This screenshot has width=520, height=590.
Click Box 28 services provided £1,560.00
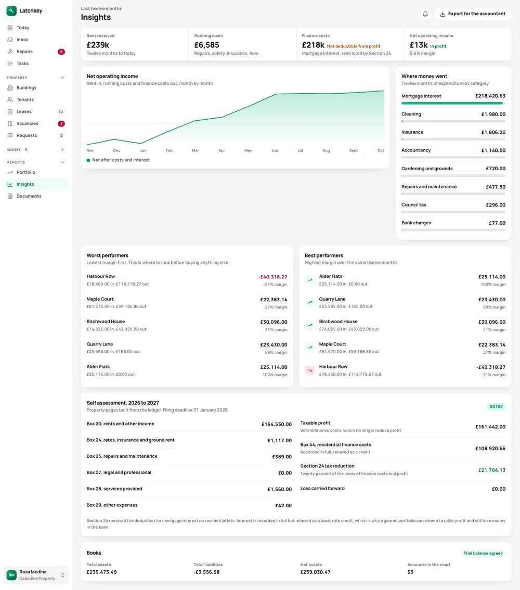tap(279, 489)
